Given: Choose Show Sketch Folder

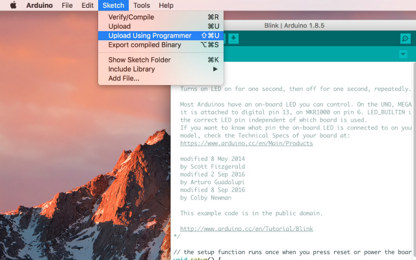Looking at the screenshot, I should [x=161, y=60].
